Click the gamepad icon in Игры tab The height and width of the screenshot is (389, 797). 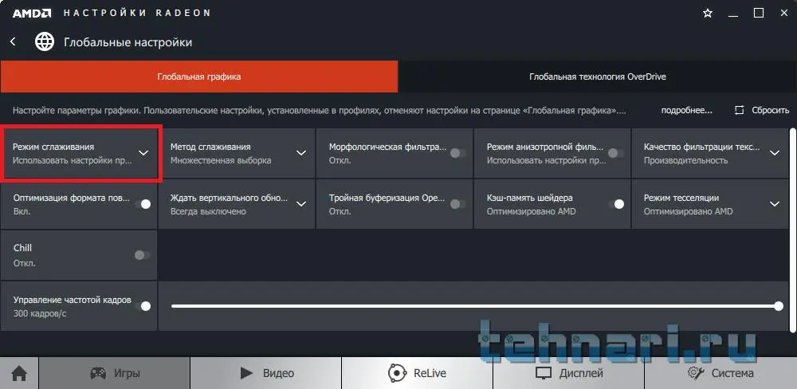point(98,373)
